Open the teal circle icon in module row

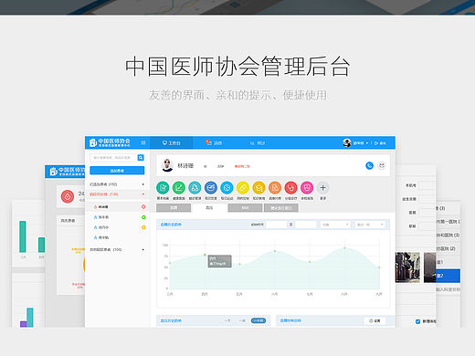pyautogui.click(x=195, y=188)
